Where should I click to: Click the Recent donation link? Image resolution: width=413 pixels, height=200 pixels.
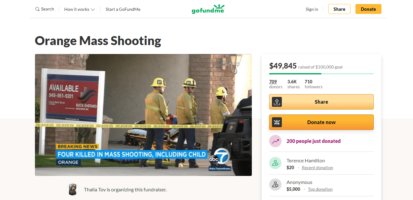tap(317, 168)
